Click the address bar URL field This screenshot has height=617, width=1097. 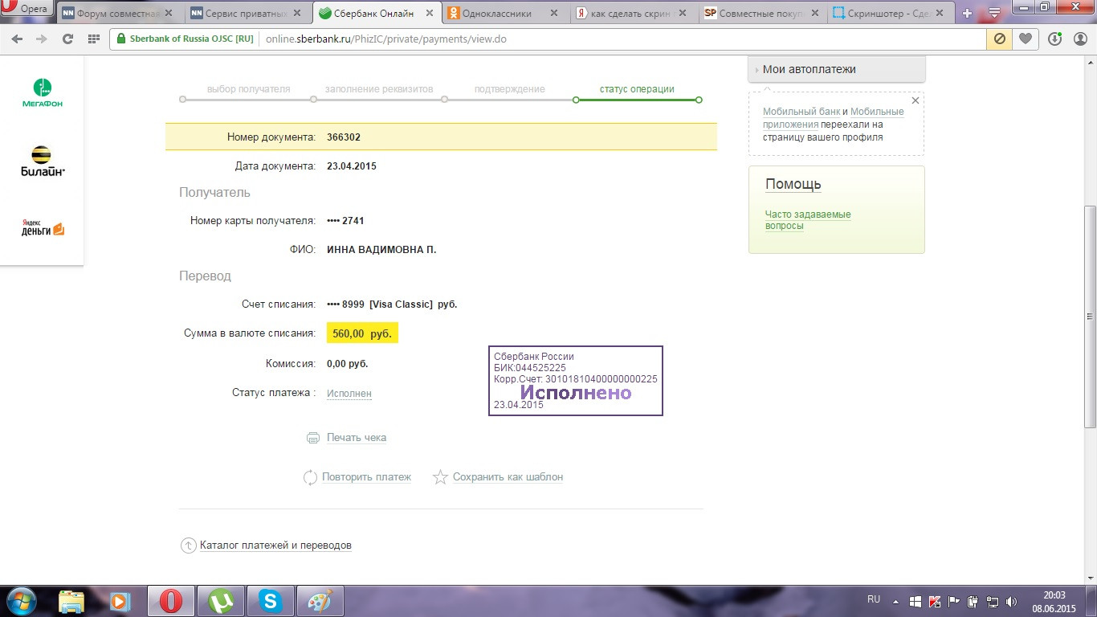pyautogui.click(x=562, y=39)
